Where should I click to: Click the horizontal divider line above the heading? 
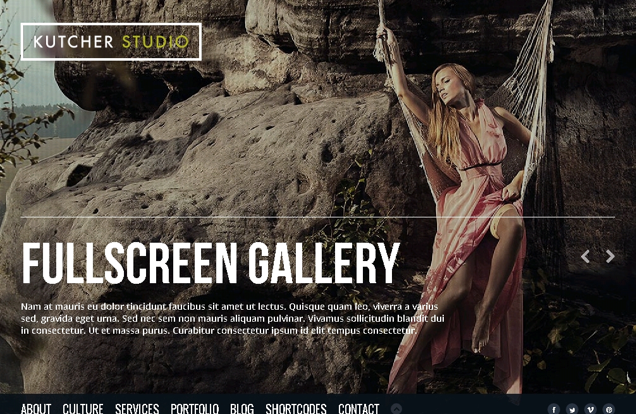click(317, 217)
